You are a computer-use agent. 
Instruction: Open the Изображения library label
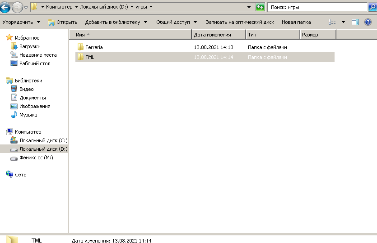tap(35, 106)
